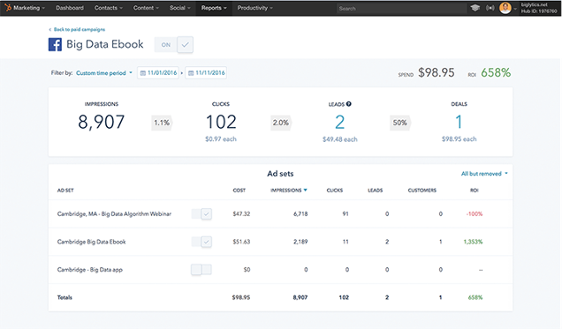Click the deals count 1 in summary
562x329 pixels.
click(459, 122)
